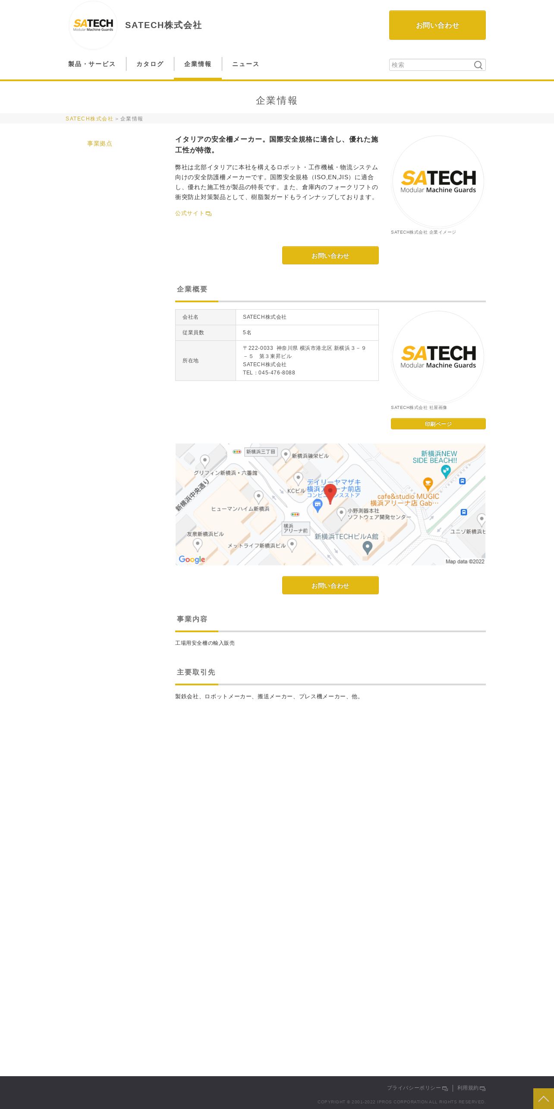Click the デイリーヤマザキ store marker on the map

[318, 505]
